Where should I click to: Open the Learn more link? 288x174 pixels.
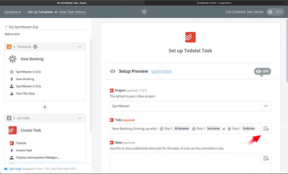pyautogui.click(x=161, y=71)
